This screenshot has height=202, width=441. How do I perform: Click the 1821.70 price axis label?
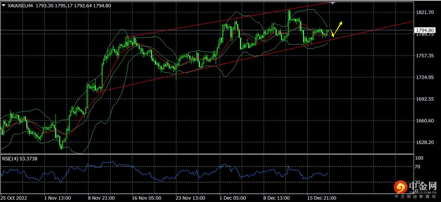(x=424, y=12)
